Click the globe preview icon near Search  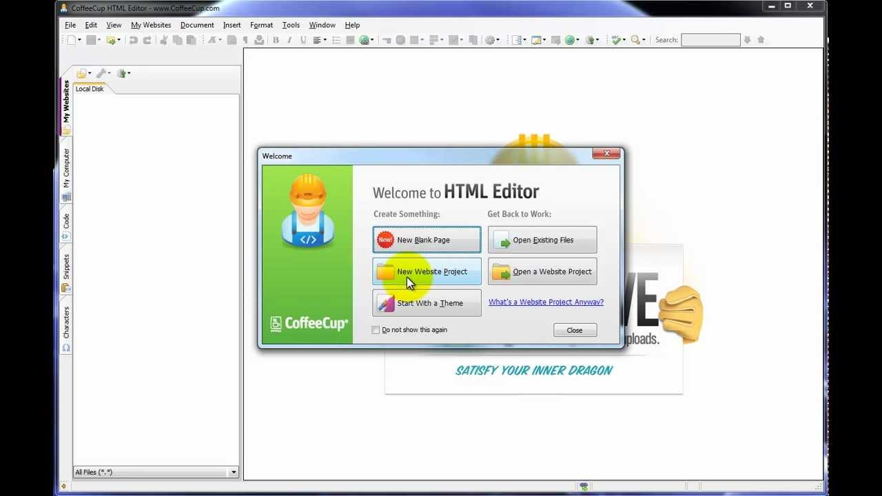(569, 40)
